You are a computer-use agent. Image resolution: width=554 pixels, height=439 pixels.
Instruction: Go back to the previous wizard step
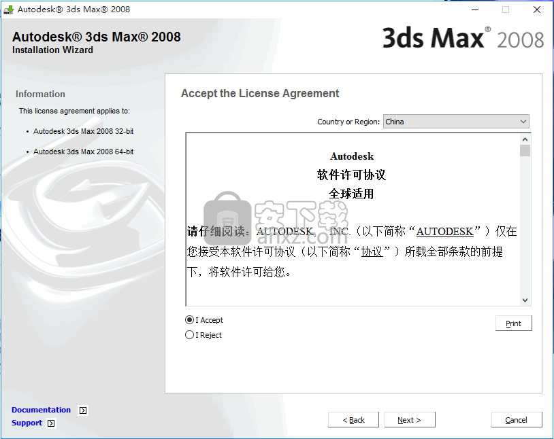tap(353, 420)
